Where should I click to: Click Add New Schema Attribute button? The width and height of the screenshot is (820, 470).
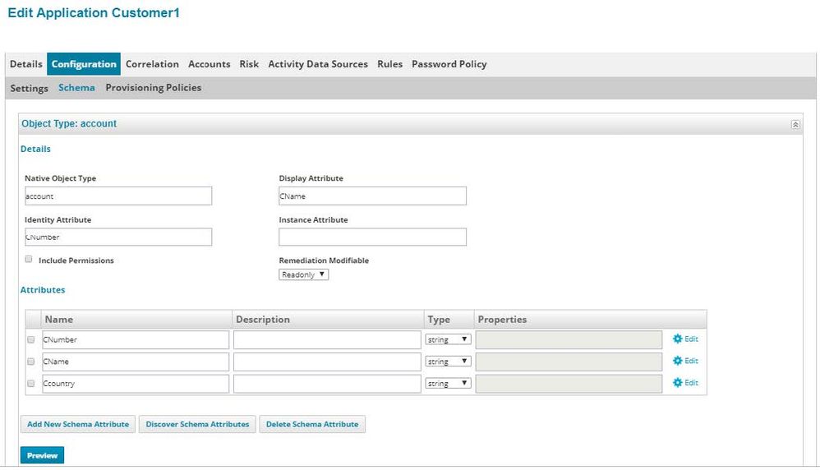(78, 424)
